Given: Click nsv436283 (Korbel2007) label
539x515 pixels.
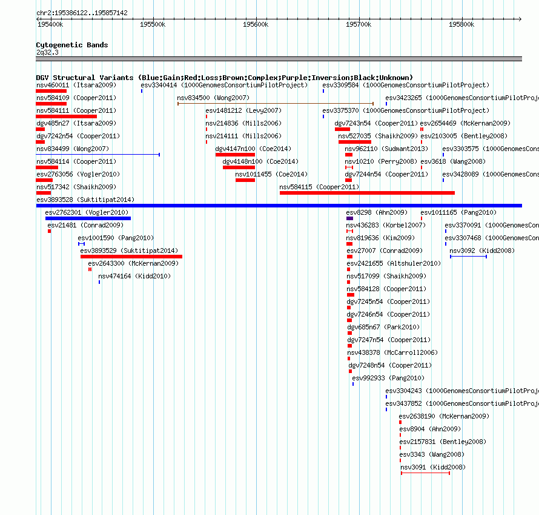Looking at the screenshot, I should tap(386, 225).
